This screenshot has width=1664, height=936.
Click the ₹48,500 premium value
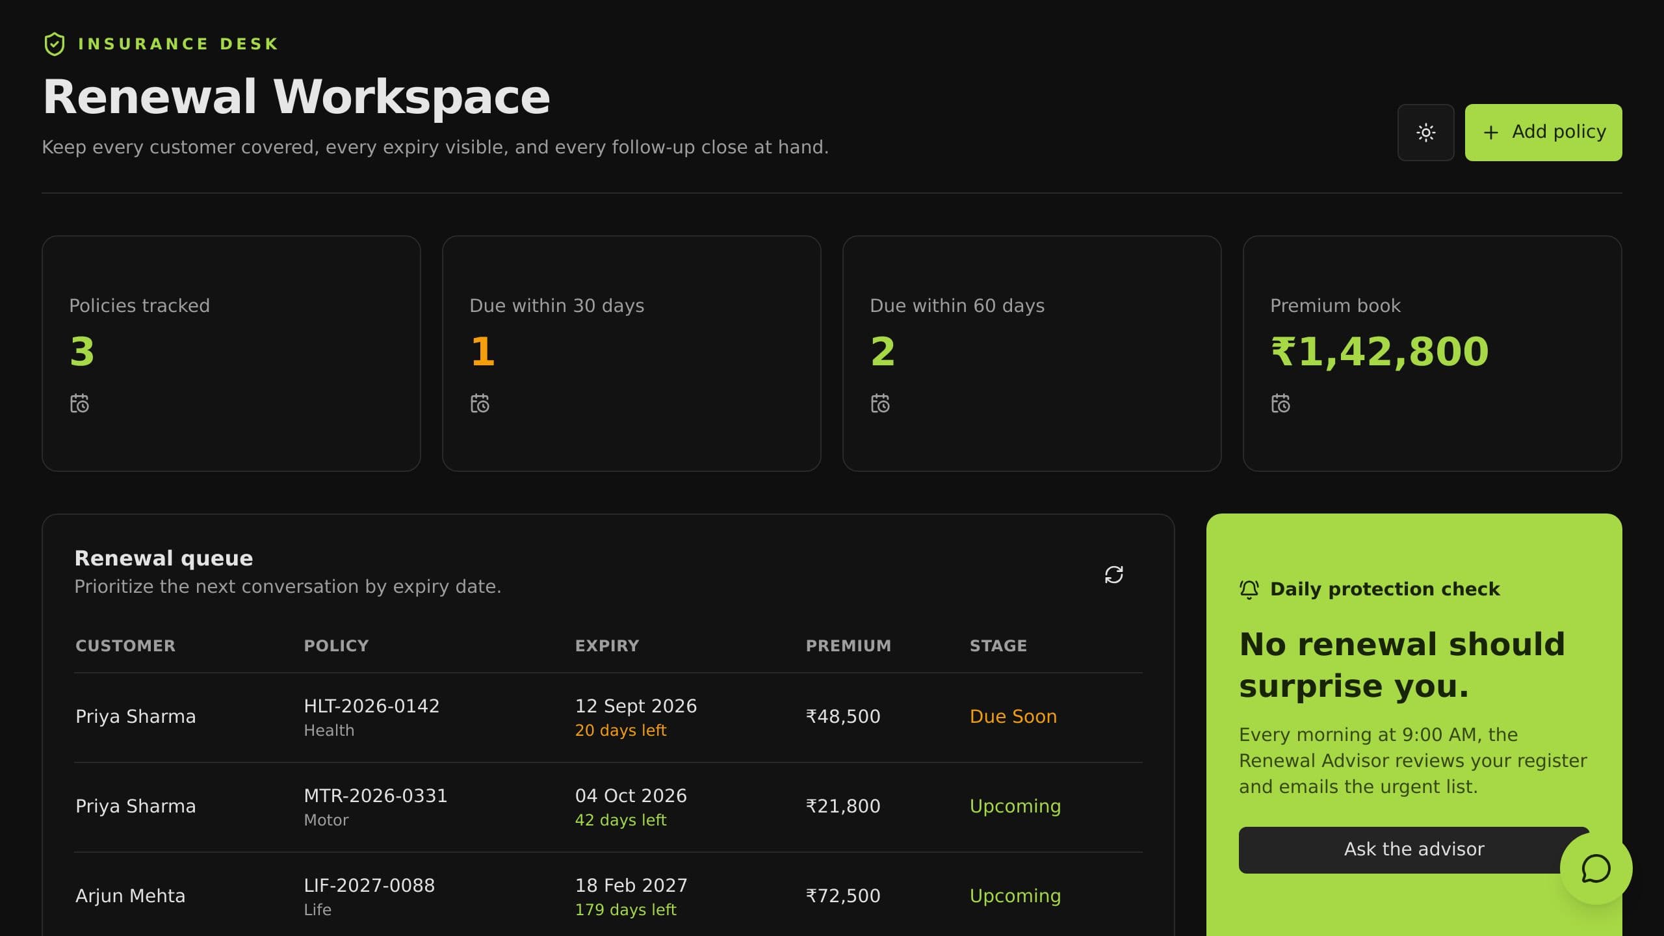click(843, 716)
